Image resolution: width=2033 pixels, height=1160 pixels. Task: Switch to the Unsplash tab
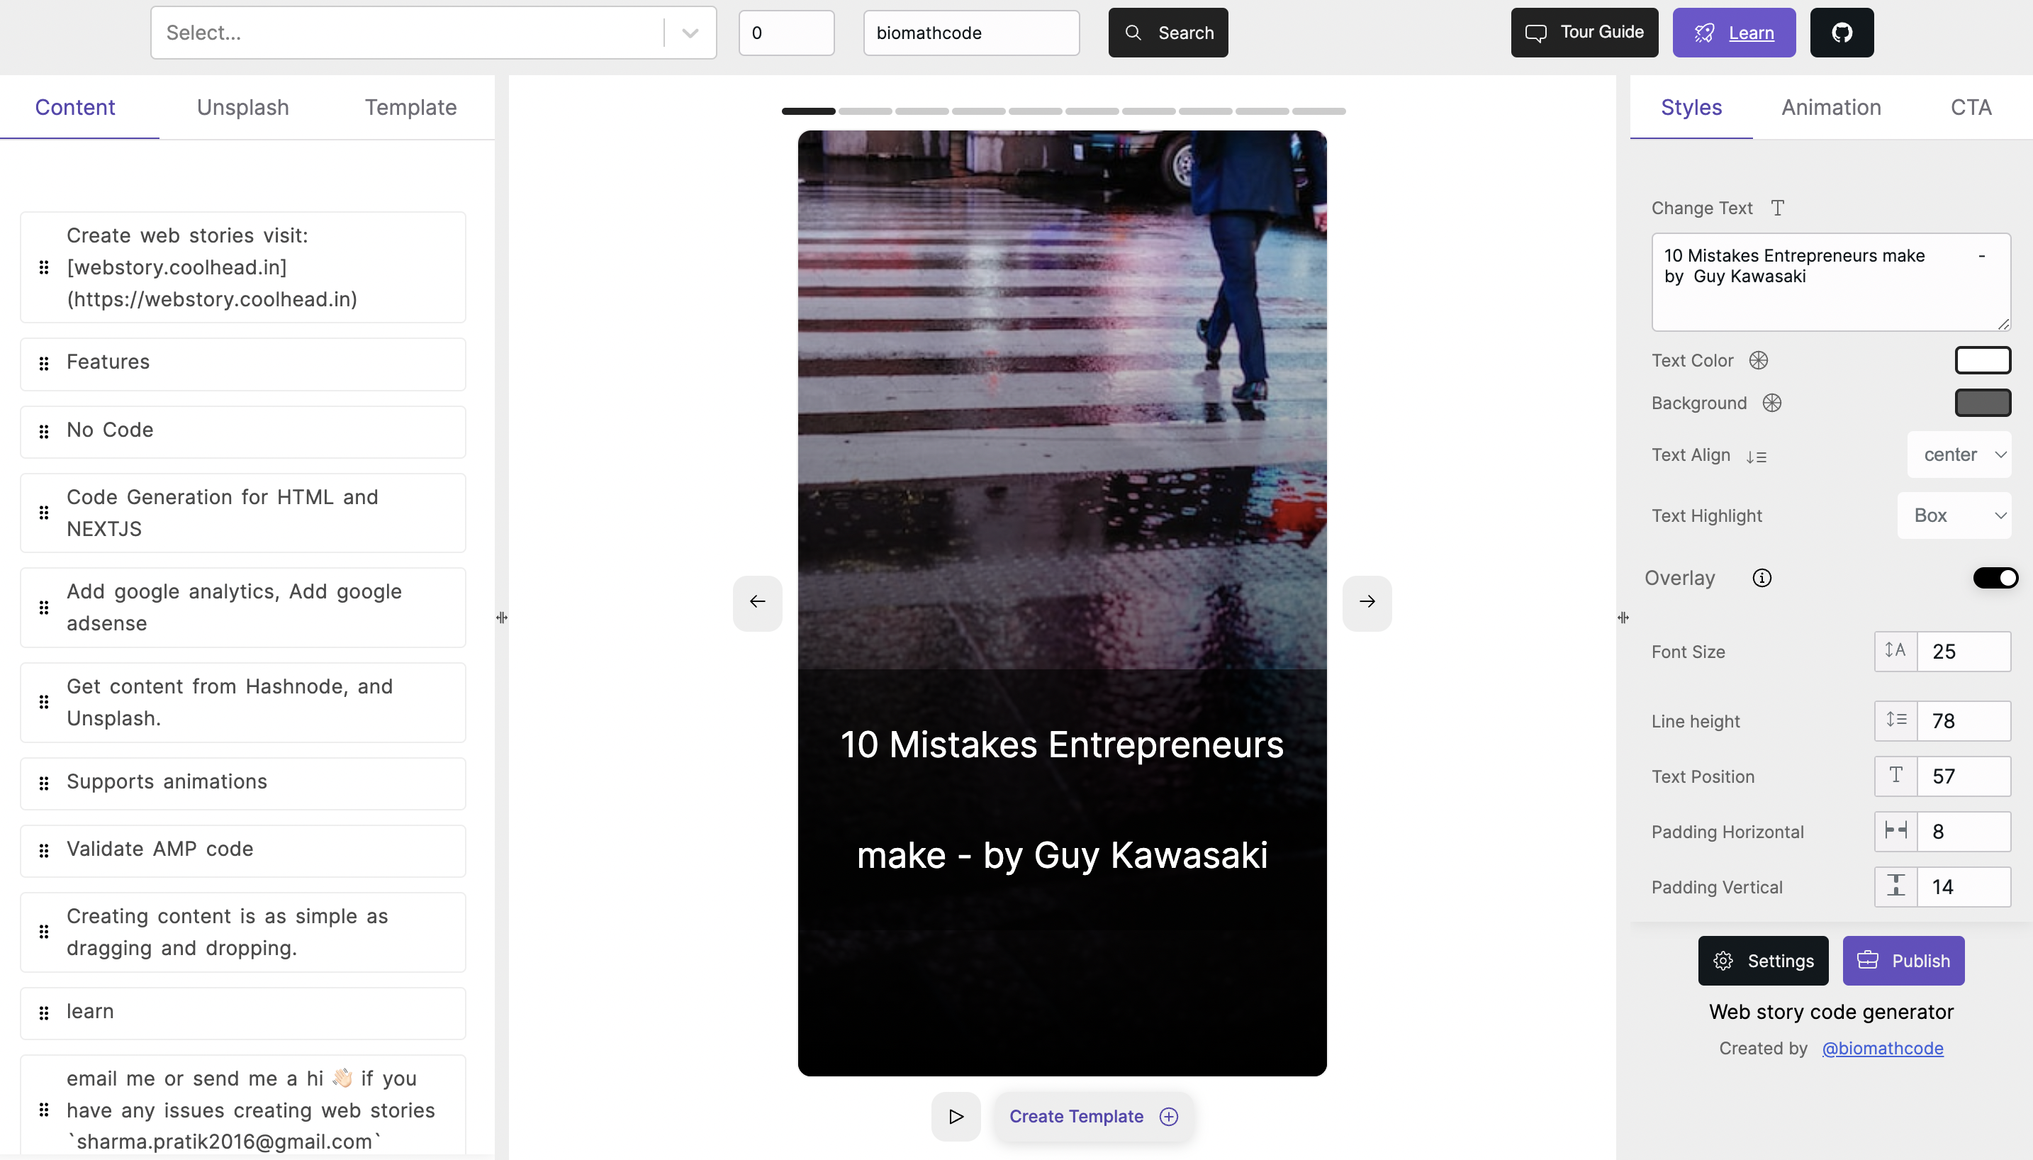point(243,108)
